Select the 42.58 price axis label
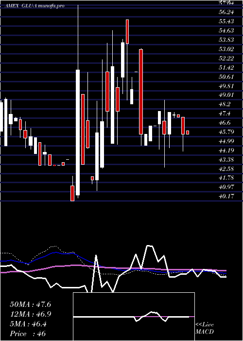This screenshot has height=341, width=243. point(226,169)
